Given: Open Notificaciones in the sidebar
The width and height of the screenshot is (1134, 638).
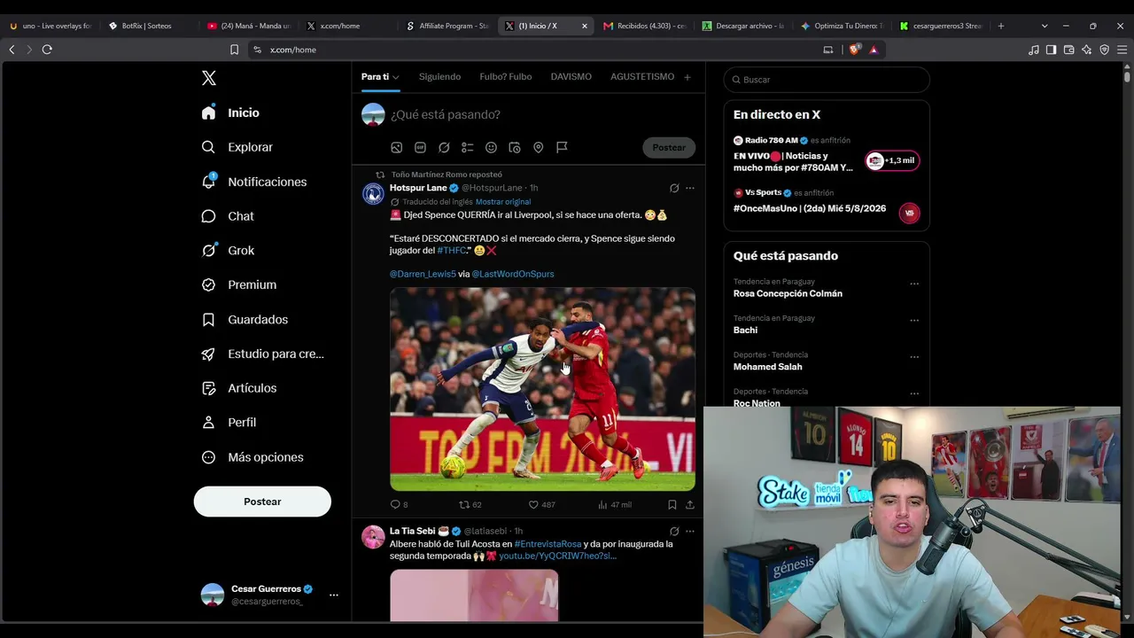Looking at the screenshot, I should (253, 182).
